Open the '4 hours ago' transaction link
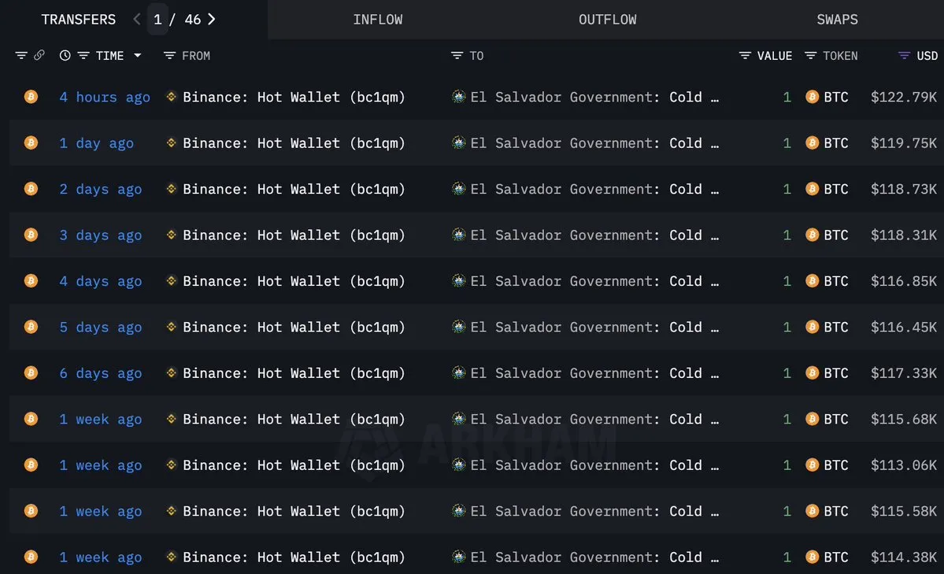This screenshot has height=574, width=944. [x=105, y=97]
